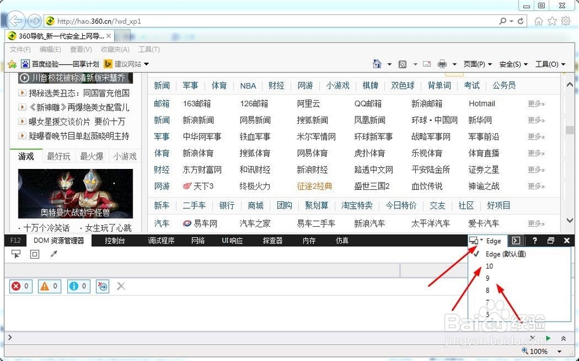This screenshot has width=579, height=361.
Task: Clear the console with the X icon
Action: click(121, 286)
